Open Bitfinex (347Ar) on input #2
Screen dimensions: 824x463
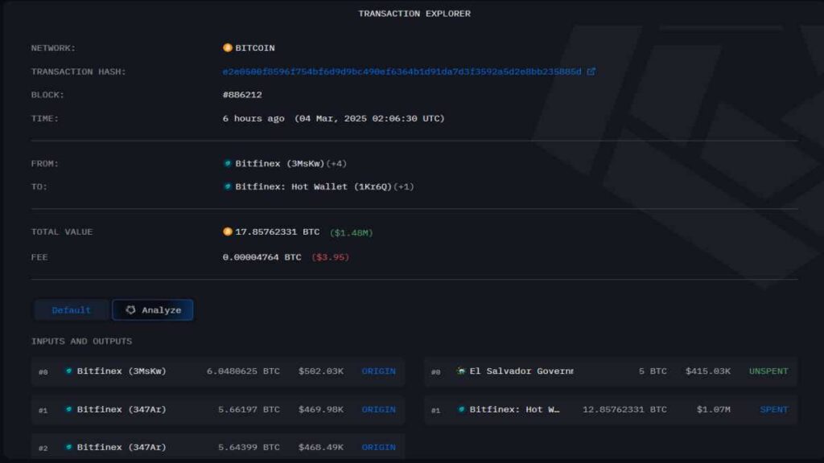click(x=122, y=447)
